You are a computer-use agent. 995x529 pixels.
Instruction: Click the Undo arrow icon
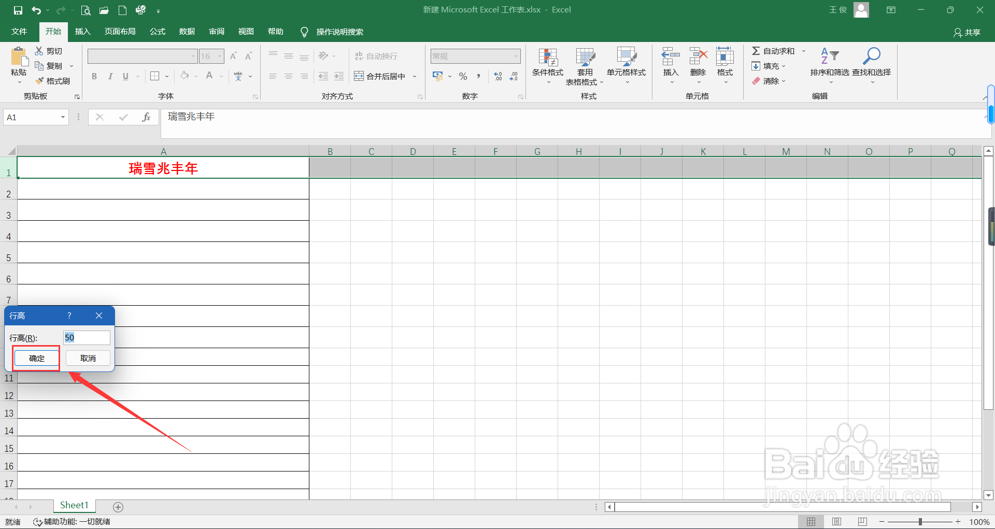(36, 10)
